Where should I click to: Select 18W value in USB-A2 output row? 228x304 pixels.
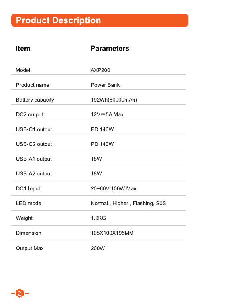tap(96, 174)
